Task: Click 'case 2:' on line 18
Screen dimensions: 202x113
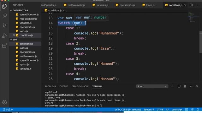Action: pos(73,43)
